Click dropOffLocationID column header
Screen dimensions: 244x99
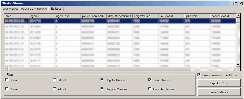point(119,16)
